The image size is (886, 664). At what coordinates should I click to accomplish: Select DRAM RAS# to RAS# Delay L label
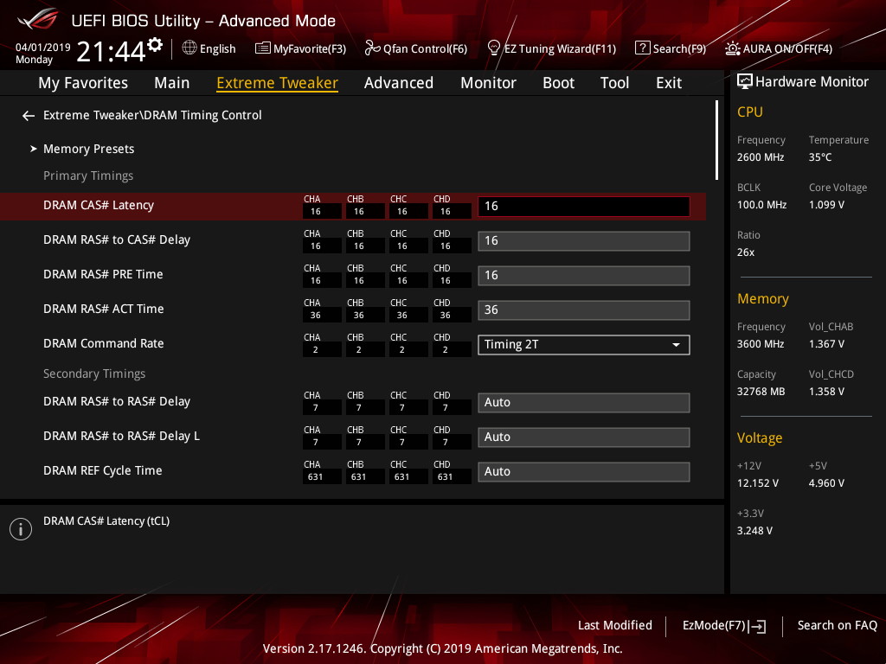tap(121, 436)
